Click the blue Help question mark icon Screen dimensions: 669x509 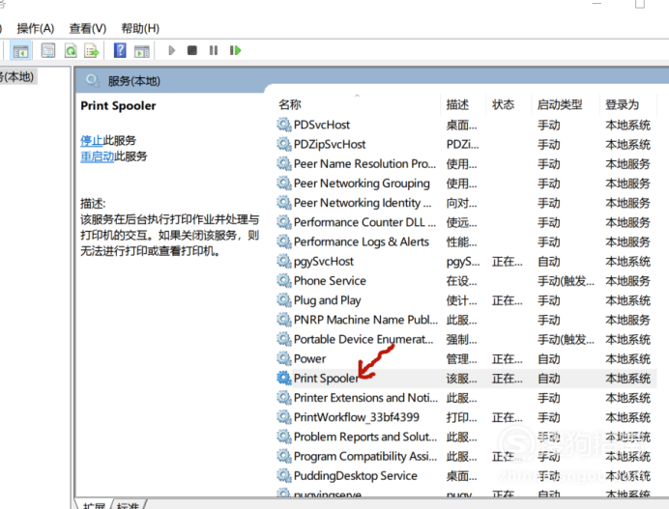tap(120, 50)
